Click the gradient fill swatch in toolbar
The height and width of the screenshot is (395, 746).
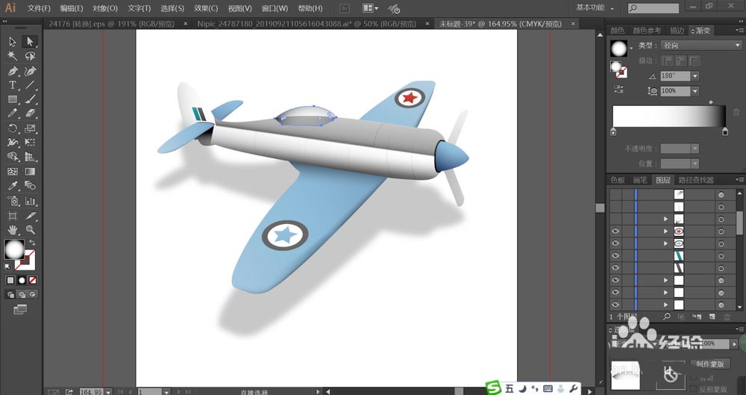tap(13, 249)
